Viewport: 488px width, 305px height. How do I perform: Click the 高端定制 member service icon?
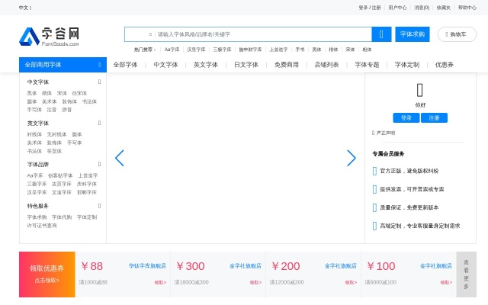tap(374, 226)
